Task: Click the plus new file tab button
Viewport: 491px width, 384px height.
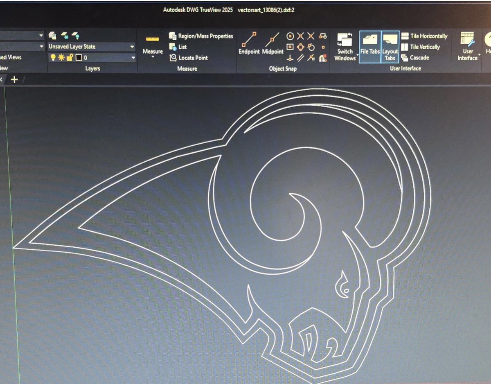Action: tap(14, 79)
